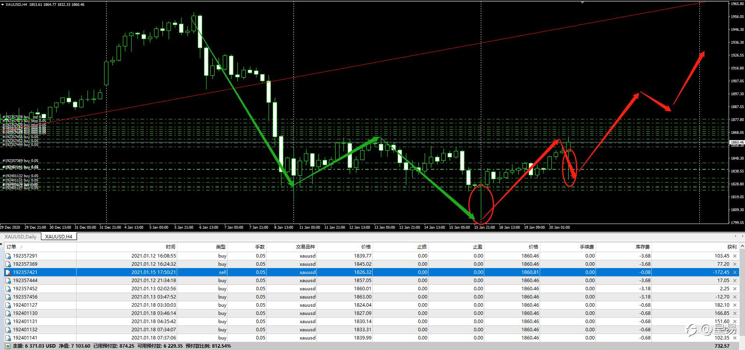Close the order with profit 166.85

[735, 313]
